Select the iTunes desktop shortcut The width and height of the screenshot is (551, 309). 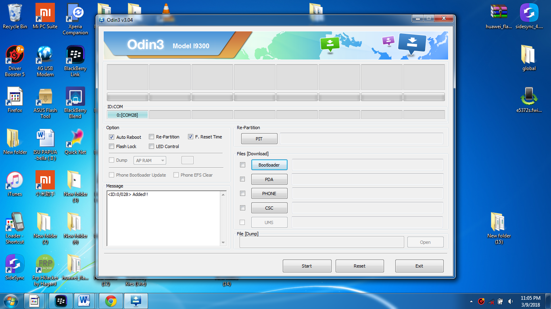pyautogui.click(x=15, y=183)
